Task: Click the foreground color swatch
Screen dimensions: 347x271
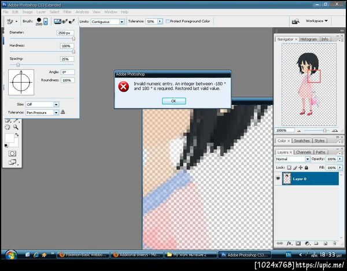Action: (9, 138)
